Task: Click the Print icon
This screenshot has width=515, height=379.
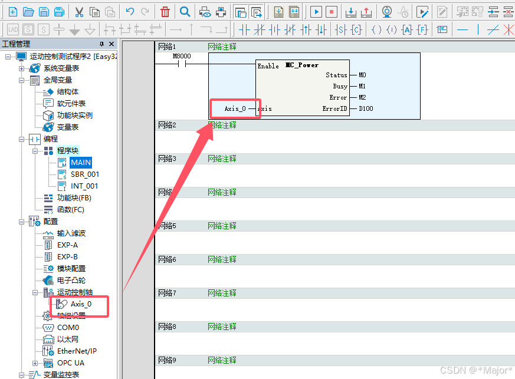Action: pyautogui.click(x=221, y=12)
